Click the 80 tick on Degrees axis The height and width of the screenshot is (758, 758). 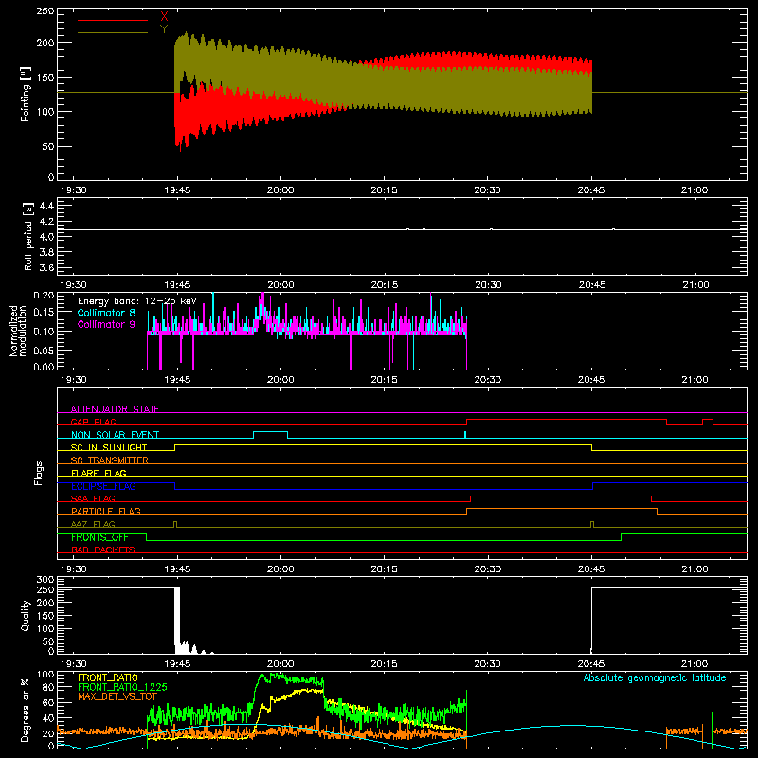tap(48, 687)
